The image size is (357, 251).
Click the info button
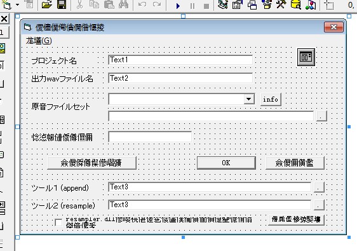coord(271,99)
